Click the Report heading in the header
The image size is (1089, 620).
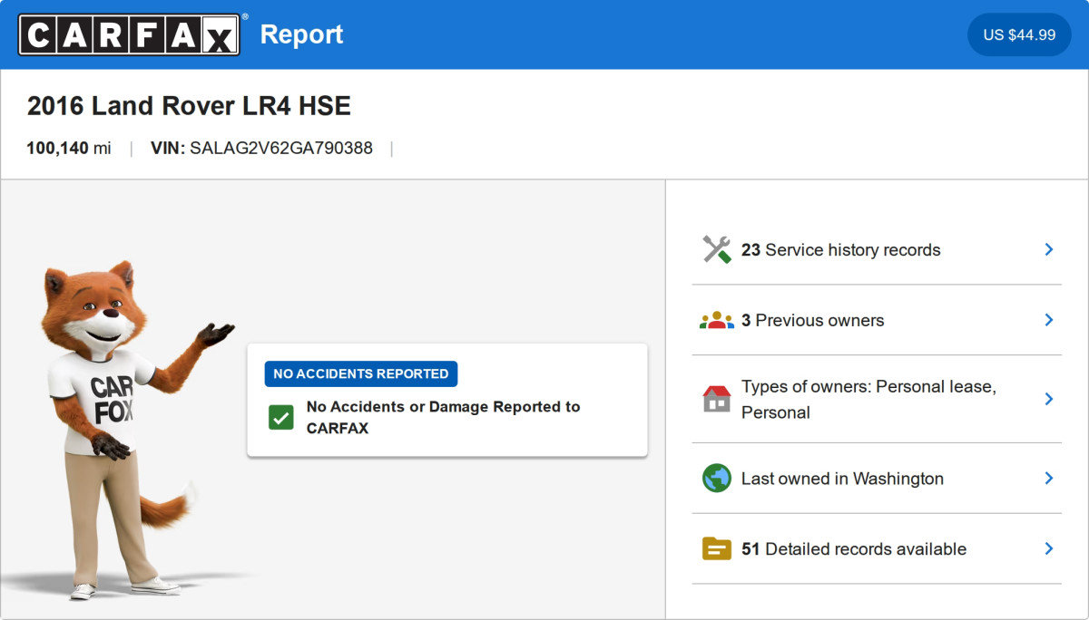click(x=301, y=34)
